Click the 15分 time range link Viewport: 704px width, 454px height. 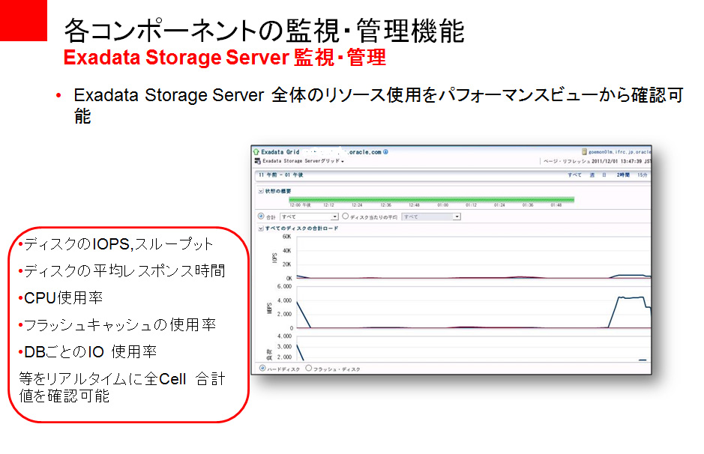coord(643,175)
